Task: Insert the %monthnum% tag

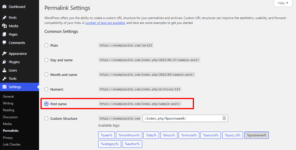Action: [129, 135]
